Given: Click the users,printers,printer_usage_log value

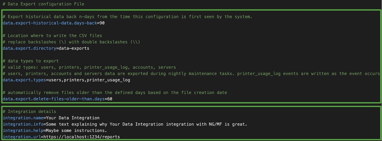Looking at the screenshot, I should point(90,80).
